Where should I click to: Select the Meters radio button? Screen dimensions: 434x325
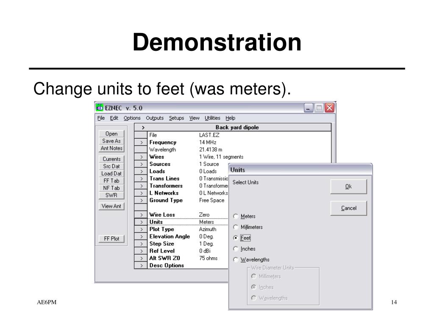(x=245, y=216)
